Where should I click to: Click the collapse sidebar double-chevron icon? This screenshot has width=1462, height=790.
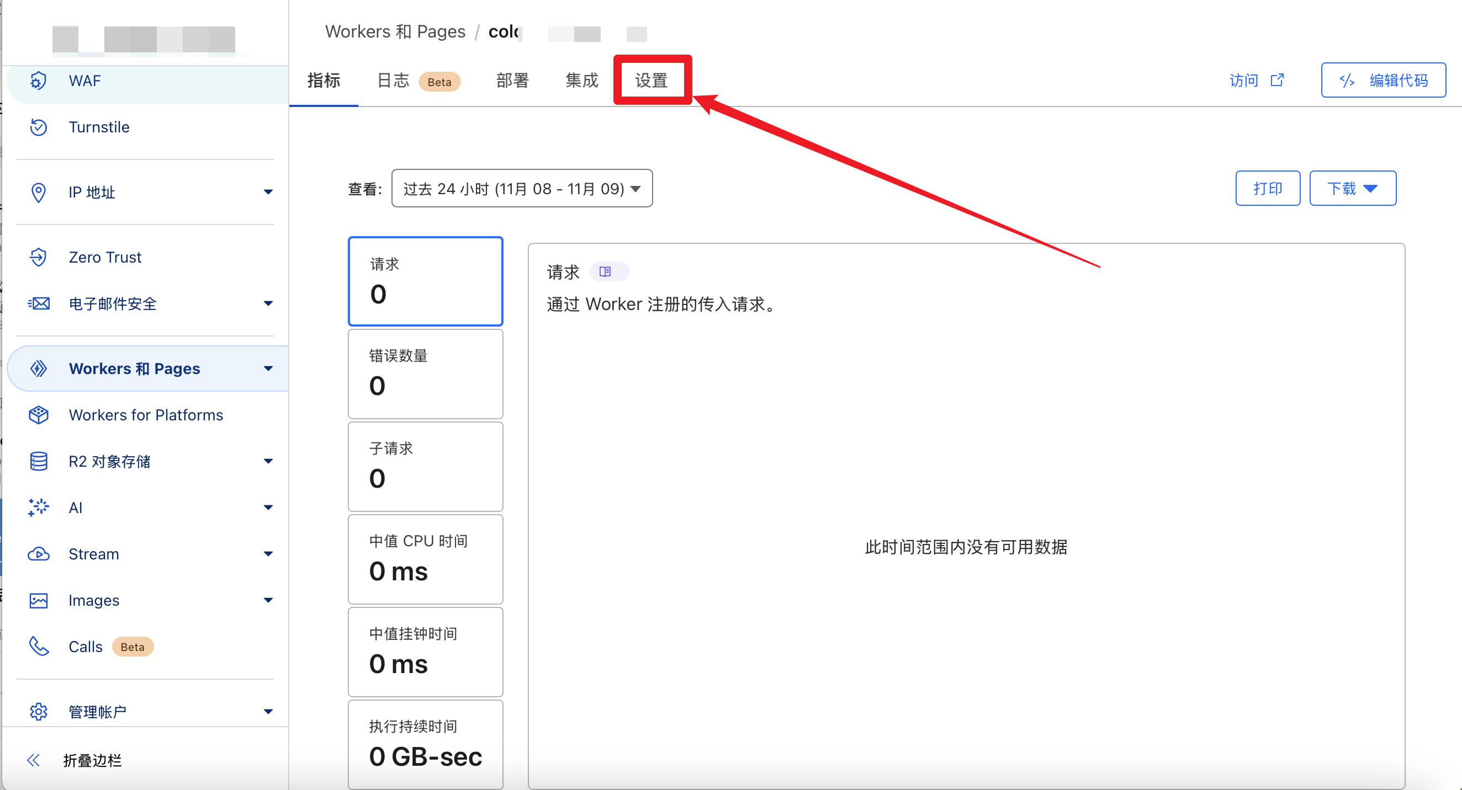(x=34, y=760)
